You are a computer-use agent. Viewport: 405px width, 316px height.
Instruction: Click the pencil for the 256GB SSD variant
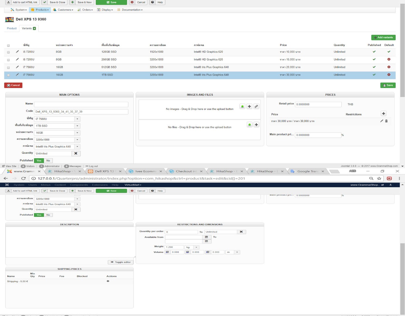coord(17,59)
